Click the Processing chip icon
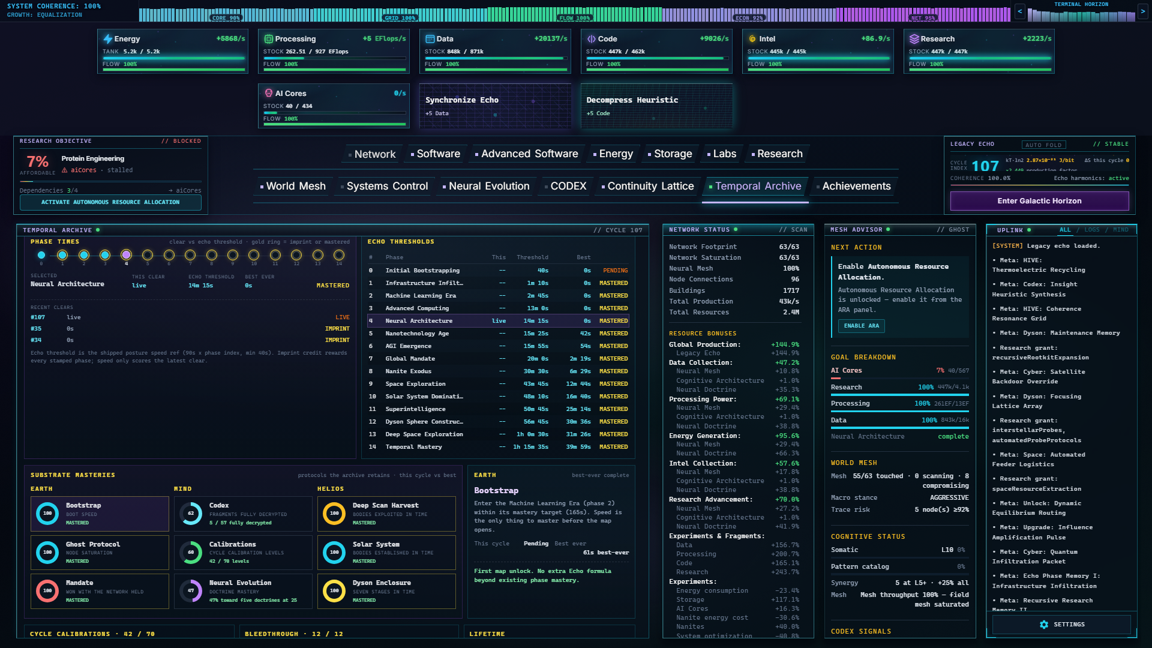 (268, 39)
